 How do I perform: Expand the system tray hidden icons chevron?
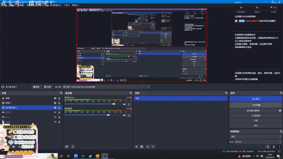pos(254,156)
